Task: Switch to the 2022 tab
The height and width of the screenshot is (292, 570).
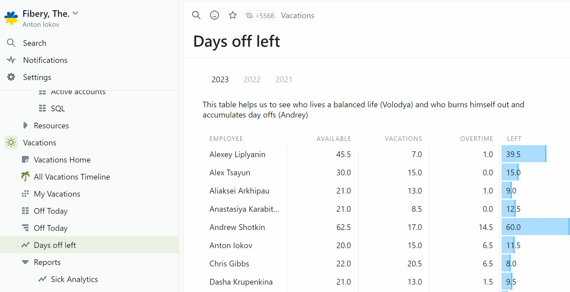Action: (x=252, y=79)
